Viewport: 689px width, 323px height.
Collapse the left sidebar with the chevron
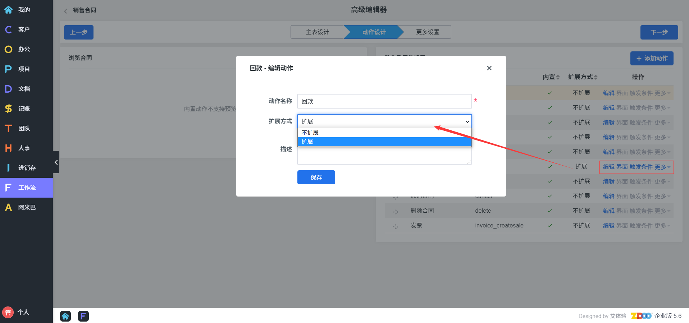point(56,162)
